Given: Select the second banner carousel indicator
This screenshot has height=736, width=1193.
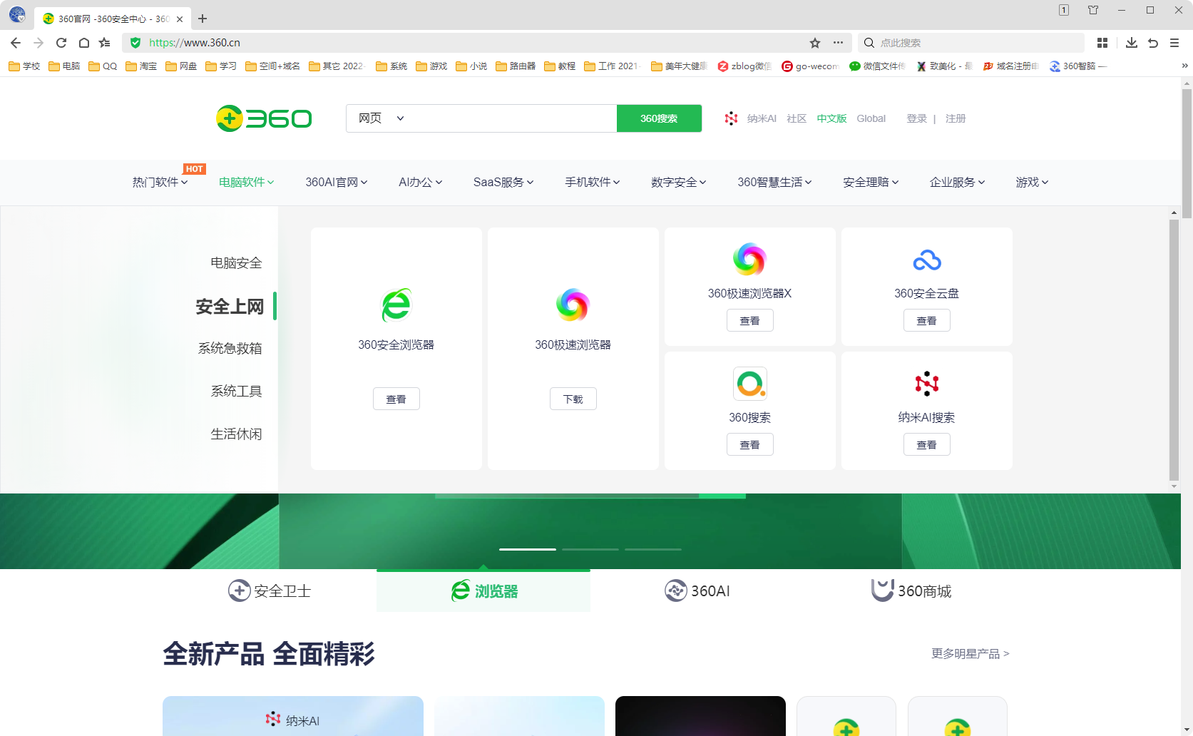Looking at the screenshot, I should tap(590, 549).
